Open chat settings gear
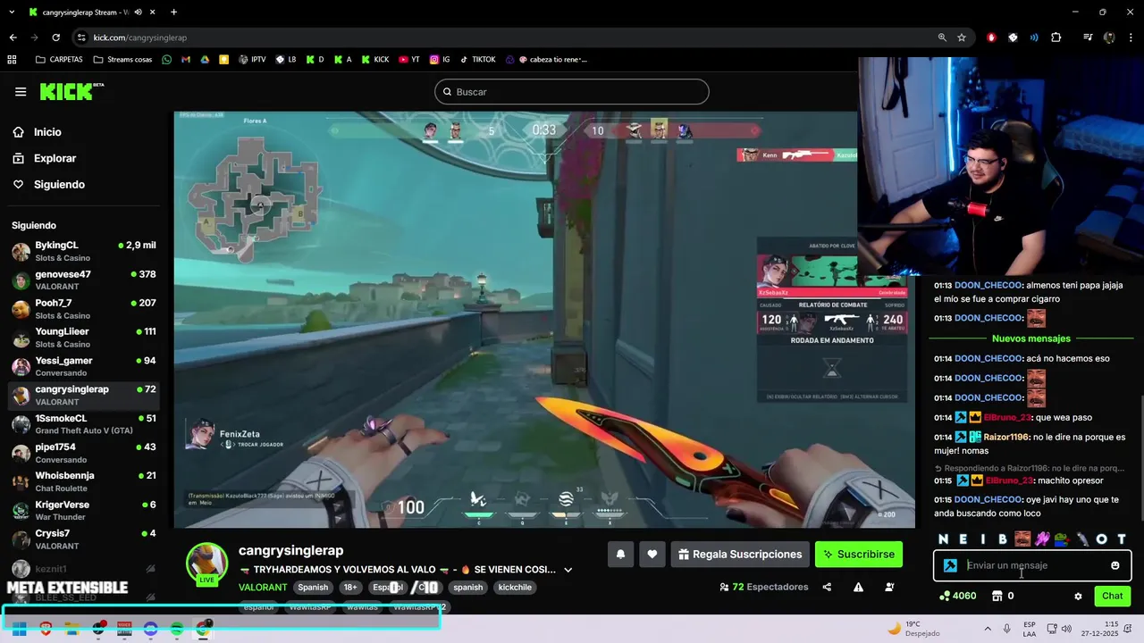Screen dimensions: 1144x643 point(1078,597)
